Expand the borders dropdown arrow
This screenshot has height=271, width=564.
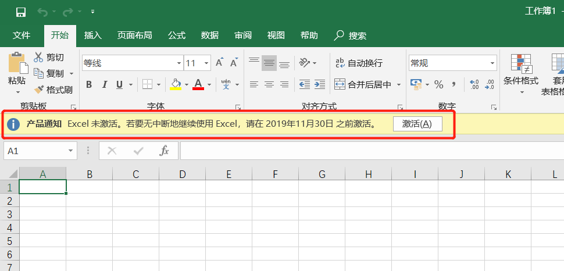159,85
